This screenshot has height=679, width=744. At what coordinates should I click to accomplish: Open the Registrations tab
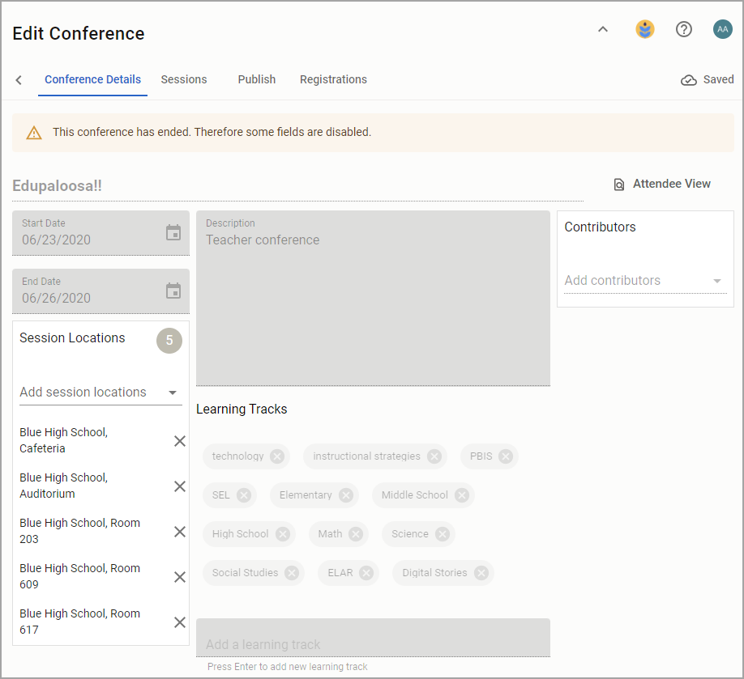(x=333, y=79)
